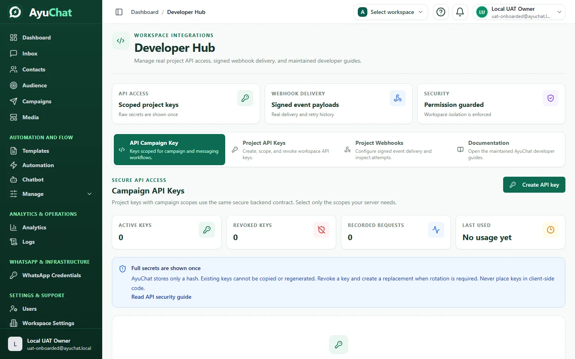This screenshot has width=575, height=359.
Task: Click the Automation lightning bolt icon
Action: [x=14, y=165]
